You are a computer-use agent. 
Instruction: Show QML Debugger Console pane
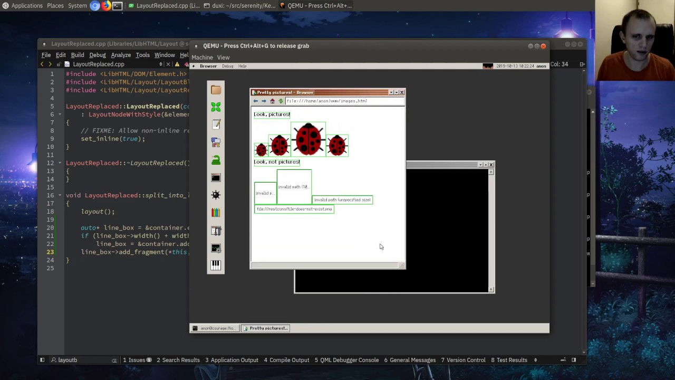coord(346,360)
